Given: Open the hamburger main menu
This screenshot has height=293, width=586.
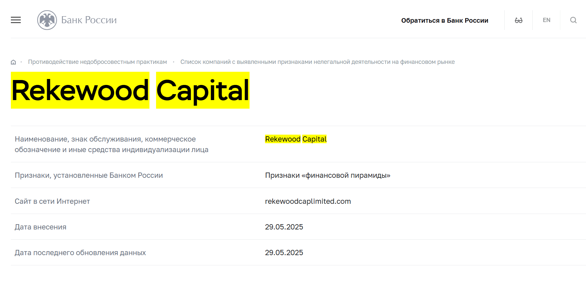Looking at the screenshot, I should coord(16,20).
